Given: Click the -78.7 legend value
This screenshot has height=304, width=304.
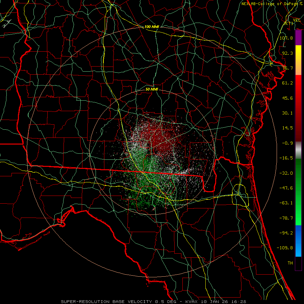Looking at the screenshot, I should tap(286, 218).
